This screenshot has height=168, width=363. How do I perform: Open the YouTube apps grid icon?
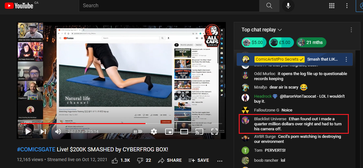tap(332, 6)
